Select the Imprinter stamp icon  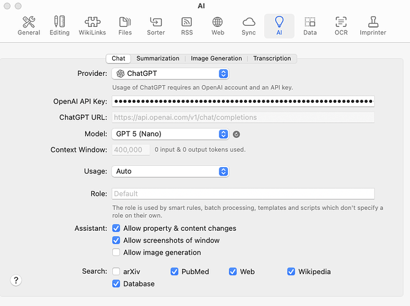point(373,26)
